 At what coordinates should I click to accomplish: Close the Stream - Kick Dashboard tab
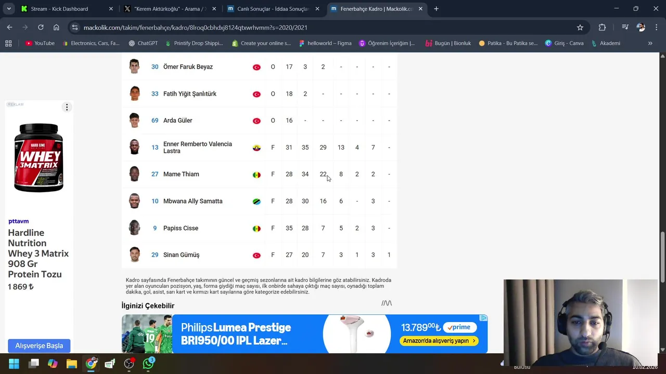111,9
